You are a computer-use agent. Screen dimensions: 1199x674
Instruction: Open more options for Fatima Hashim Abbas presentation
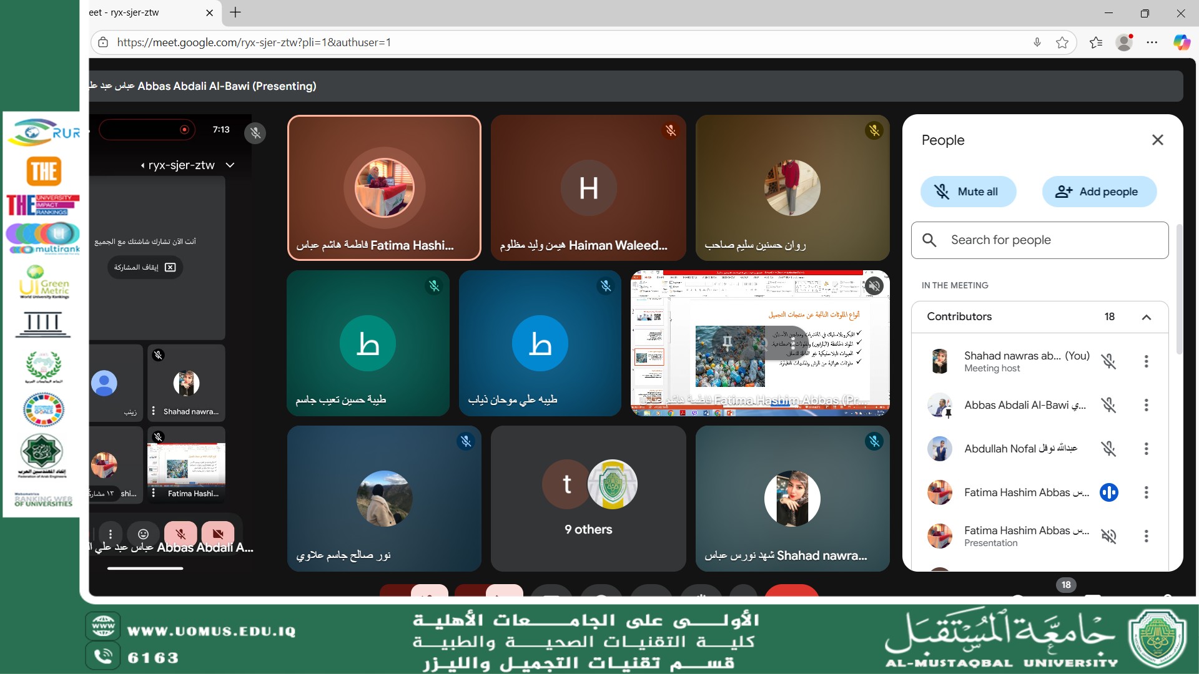tap(1146, 536)
